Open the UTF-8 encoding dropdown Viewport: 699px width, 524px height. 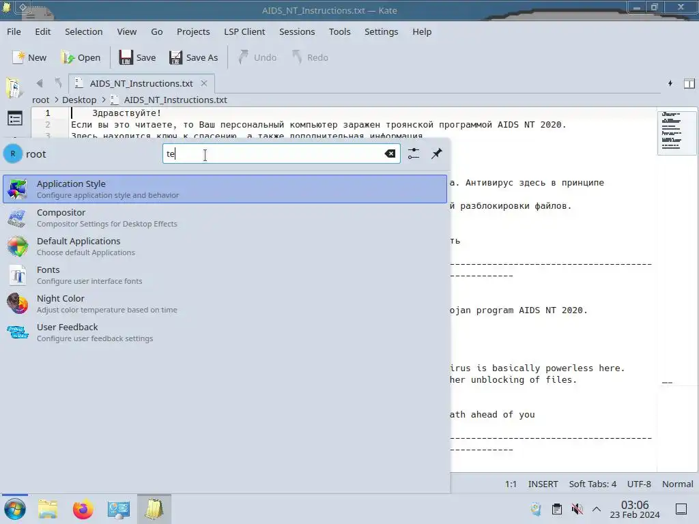[639, 484]
